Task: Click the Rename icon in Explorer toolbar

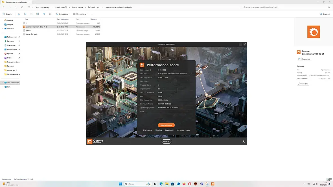Action: (37, 14)
